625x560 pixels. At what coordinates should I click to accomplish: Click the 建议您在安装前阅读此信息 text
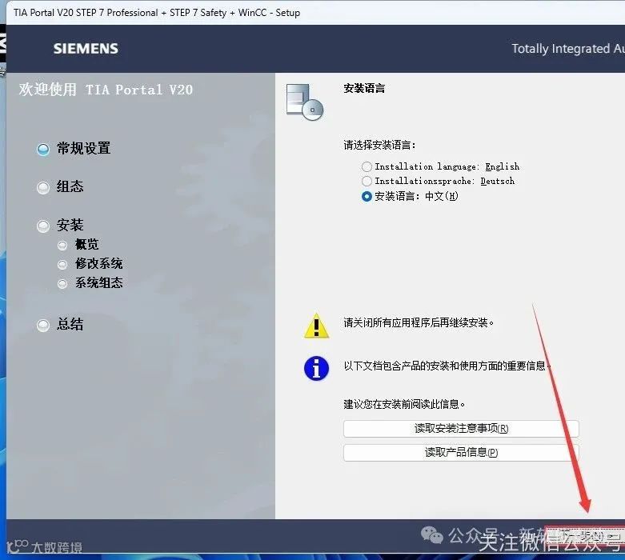[404, 404]
